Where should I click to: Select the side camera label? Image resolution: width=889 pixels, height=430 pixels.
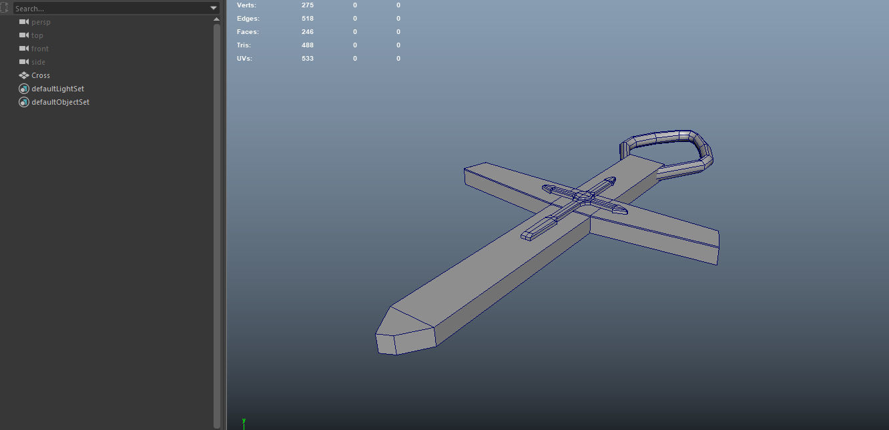pos(39,62)
